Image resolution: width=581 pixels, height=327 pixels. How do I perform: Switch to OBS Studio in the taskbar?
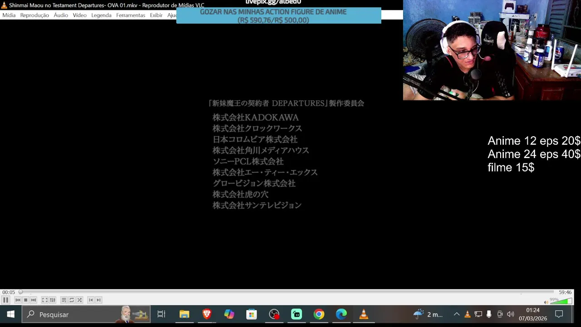[x=274, y=314]
